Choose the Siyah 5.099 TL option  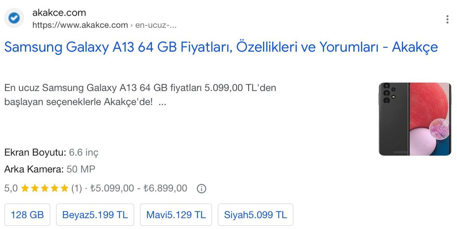pyautogui.click(x=255, y=215)
